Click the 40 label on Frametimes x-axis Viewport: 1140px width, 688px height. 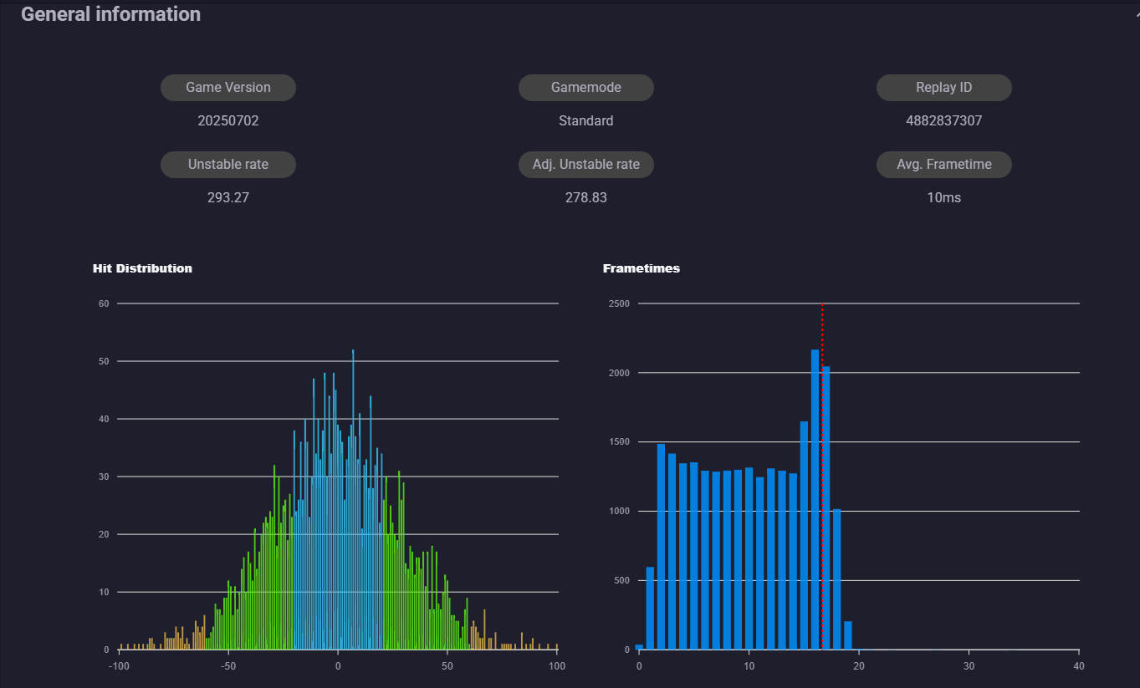coord(1079,666)
